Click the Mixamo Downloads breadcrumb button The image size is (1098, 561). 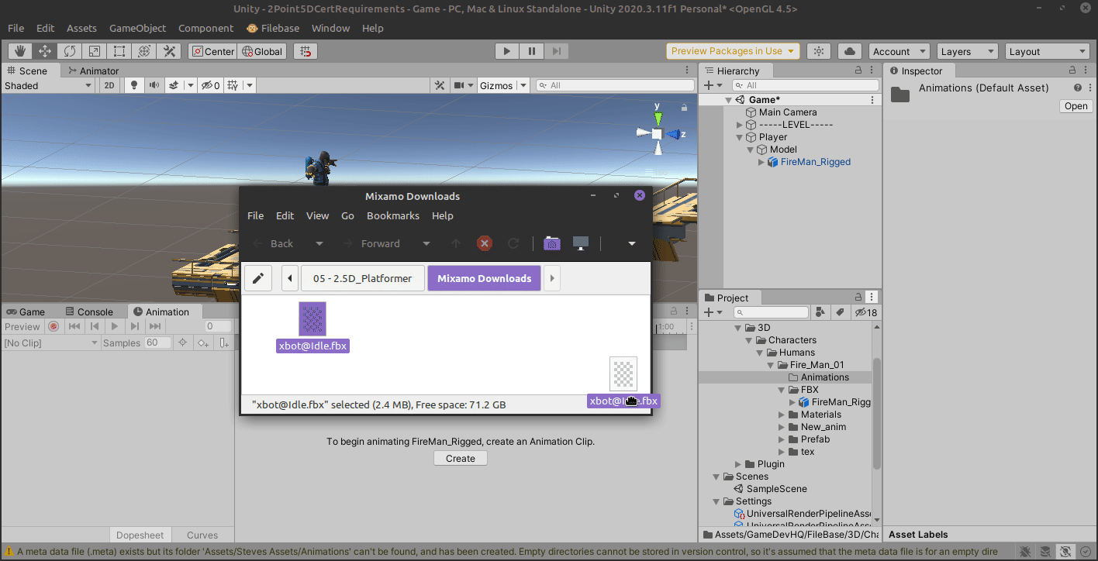[485, 278]
